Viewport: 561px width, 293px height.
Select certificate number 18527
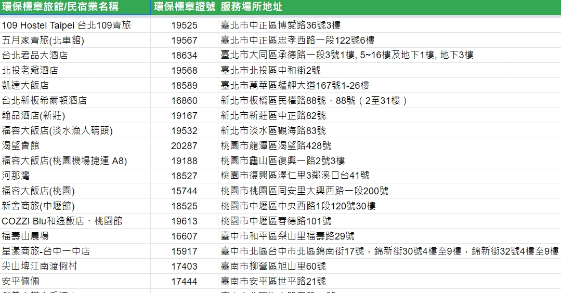click(x=184, y=176)
